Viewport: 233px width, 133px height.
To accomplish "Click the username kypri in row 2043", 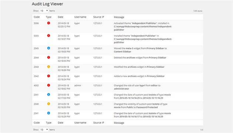I will (77, 67).
